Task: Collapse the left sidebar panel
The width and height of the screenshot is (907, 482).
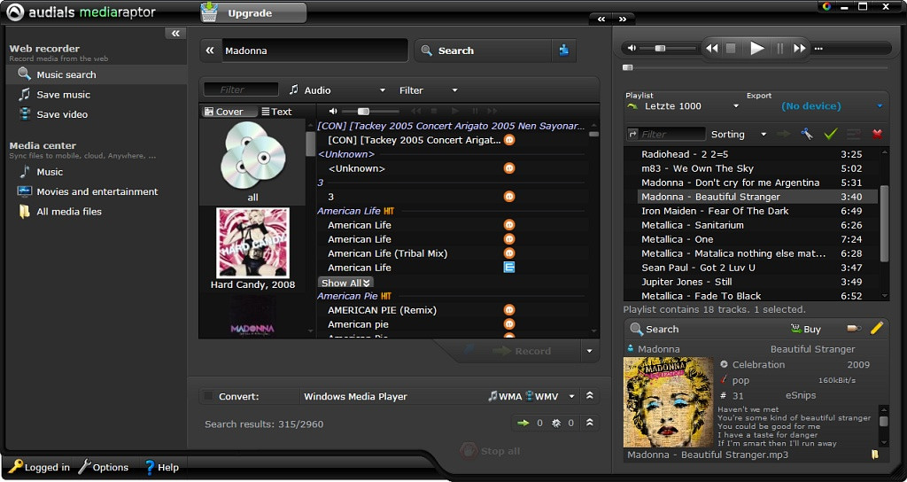Action: tap(175, 34)
